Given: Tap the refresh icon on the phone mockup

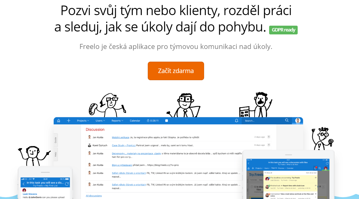Looking at the screenshot, I should click(x=67, y=184).
